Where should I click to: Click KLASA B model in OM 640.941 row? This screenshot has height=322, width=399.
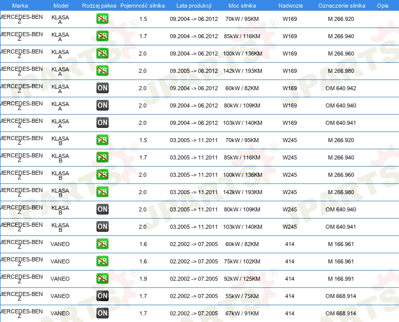60,227
